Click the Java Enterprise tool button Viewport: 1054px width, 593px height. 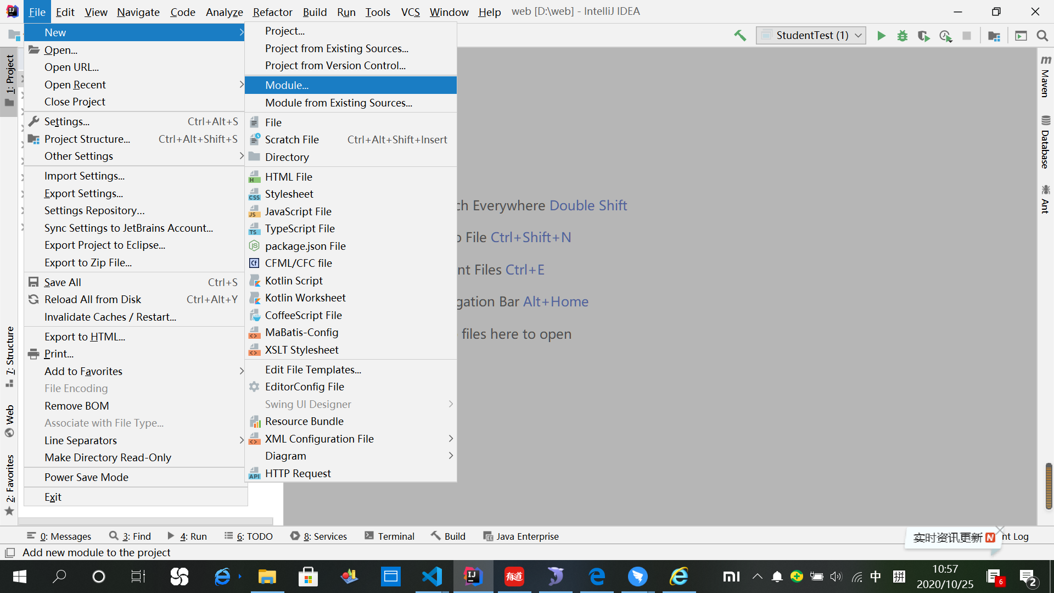pos(520,536)
